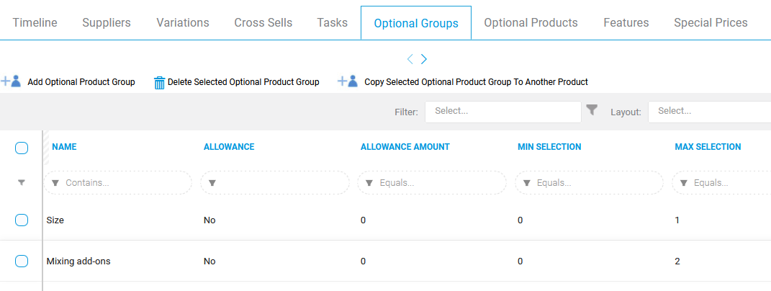Sort by the Max Selection column header
The width and height of the screenshot is (771, 291).
coord(708,147)
